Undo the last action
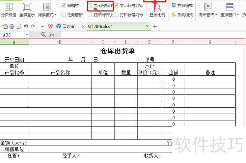 pyautogui.click(x=26, y=26)
